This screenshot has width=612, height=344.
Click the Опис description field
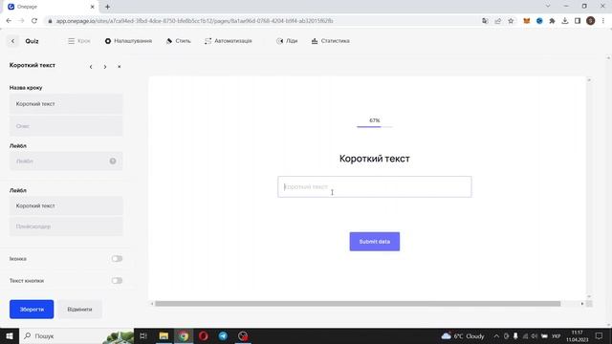(66, 126)
